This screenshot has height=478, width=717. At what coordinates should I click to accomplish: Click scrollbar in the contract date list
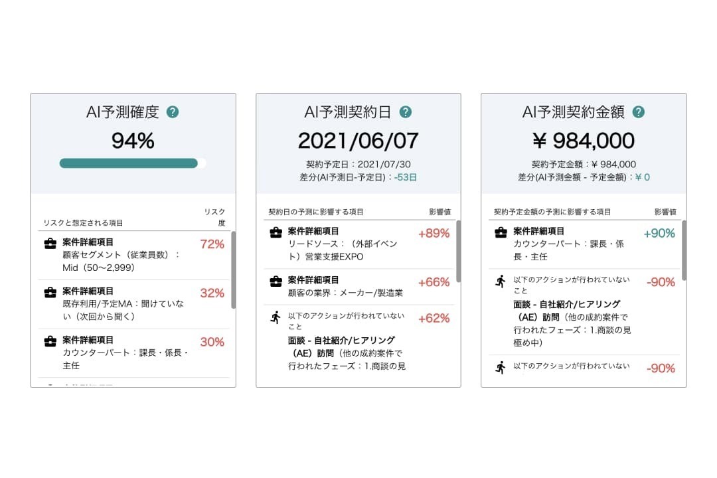pyautogui.click(x=458, y=251)
